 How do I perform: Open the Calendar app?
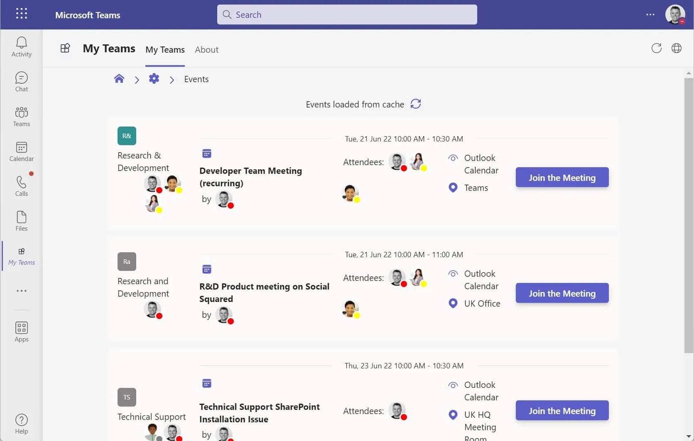[x=22, y=151]
